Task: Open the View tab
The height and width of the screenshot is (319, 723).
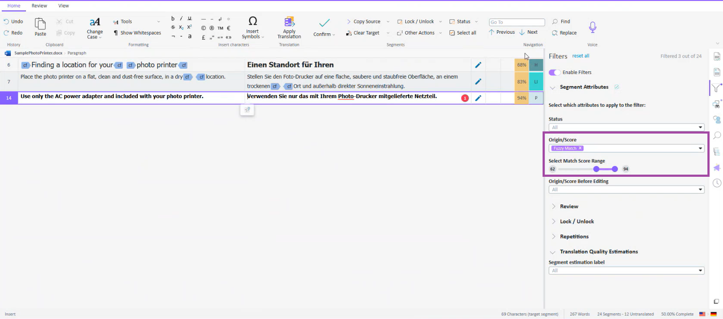Action: tap(64, 6)
